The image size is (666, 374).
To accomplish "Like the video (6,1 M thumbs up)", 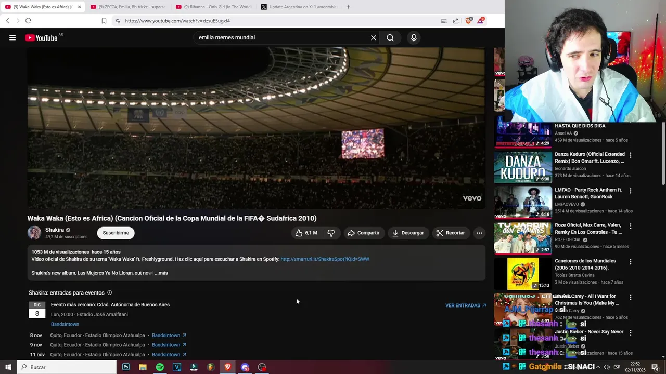I will click(306, 233).
